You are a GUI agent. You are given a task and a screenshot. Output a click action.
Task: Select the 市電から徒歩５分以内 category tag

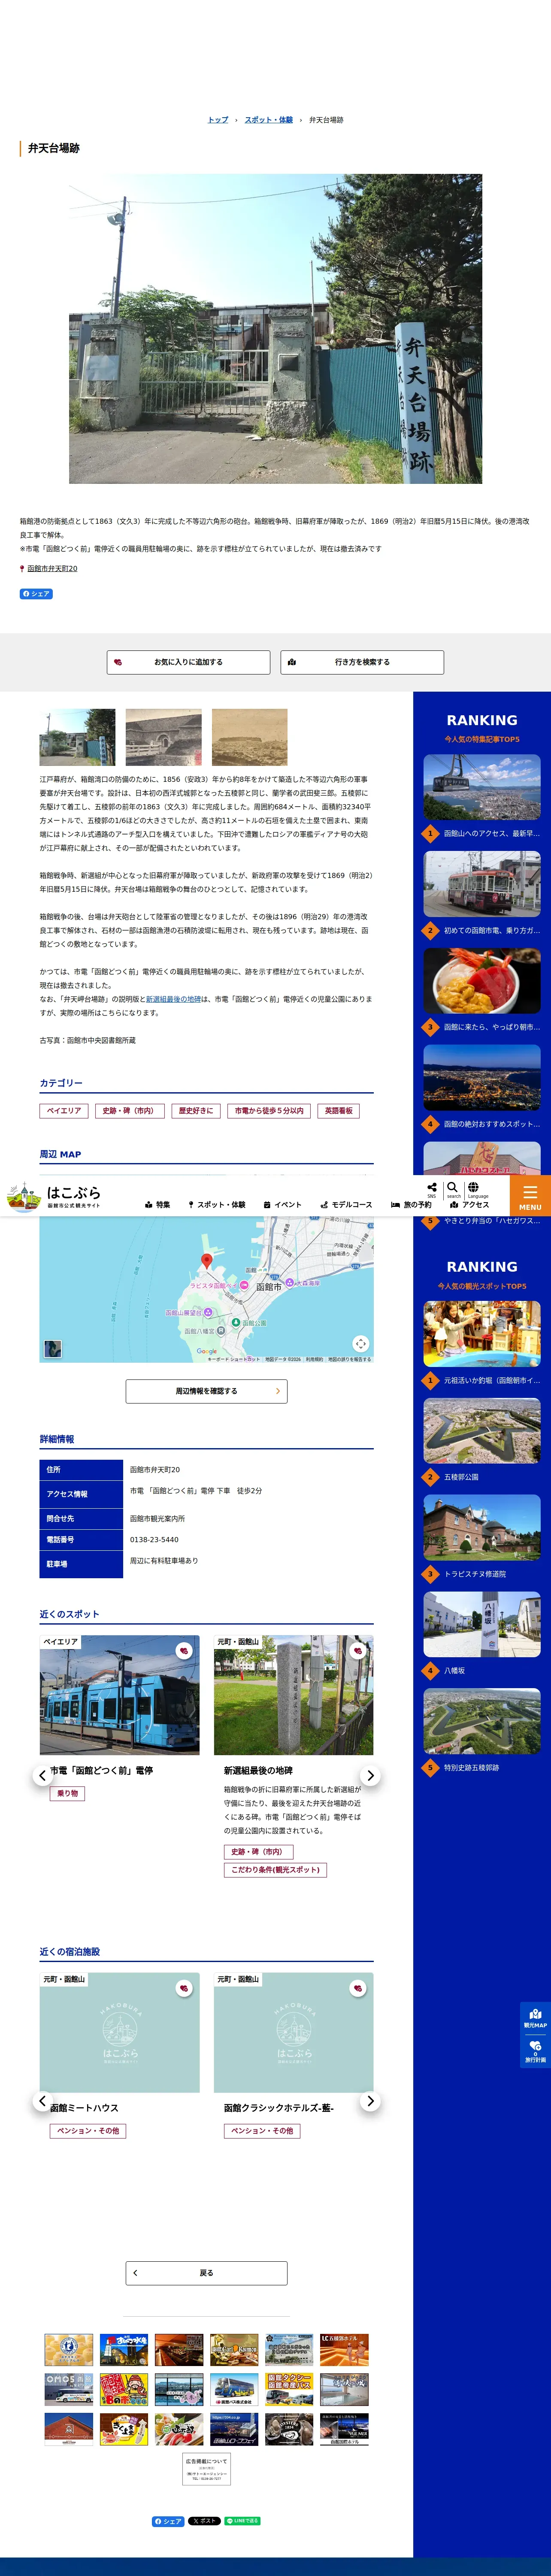269,1111
